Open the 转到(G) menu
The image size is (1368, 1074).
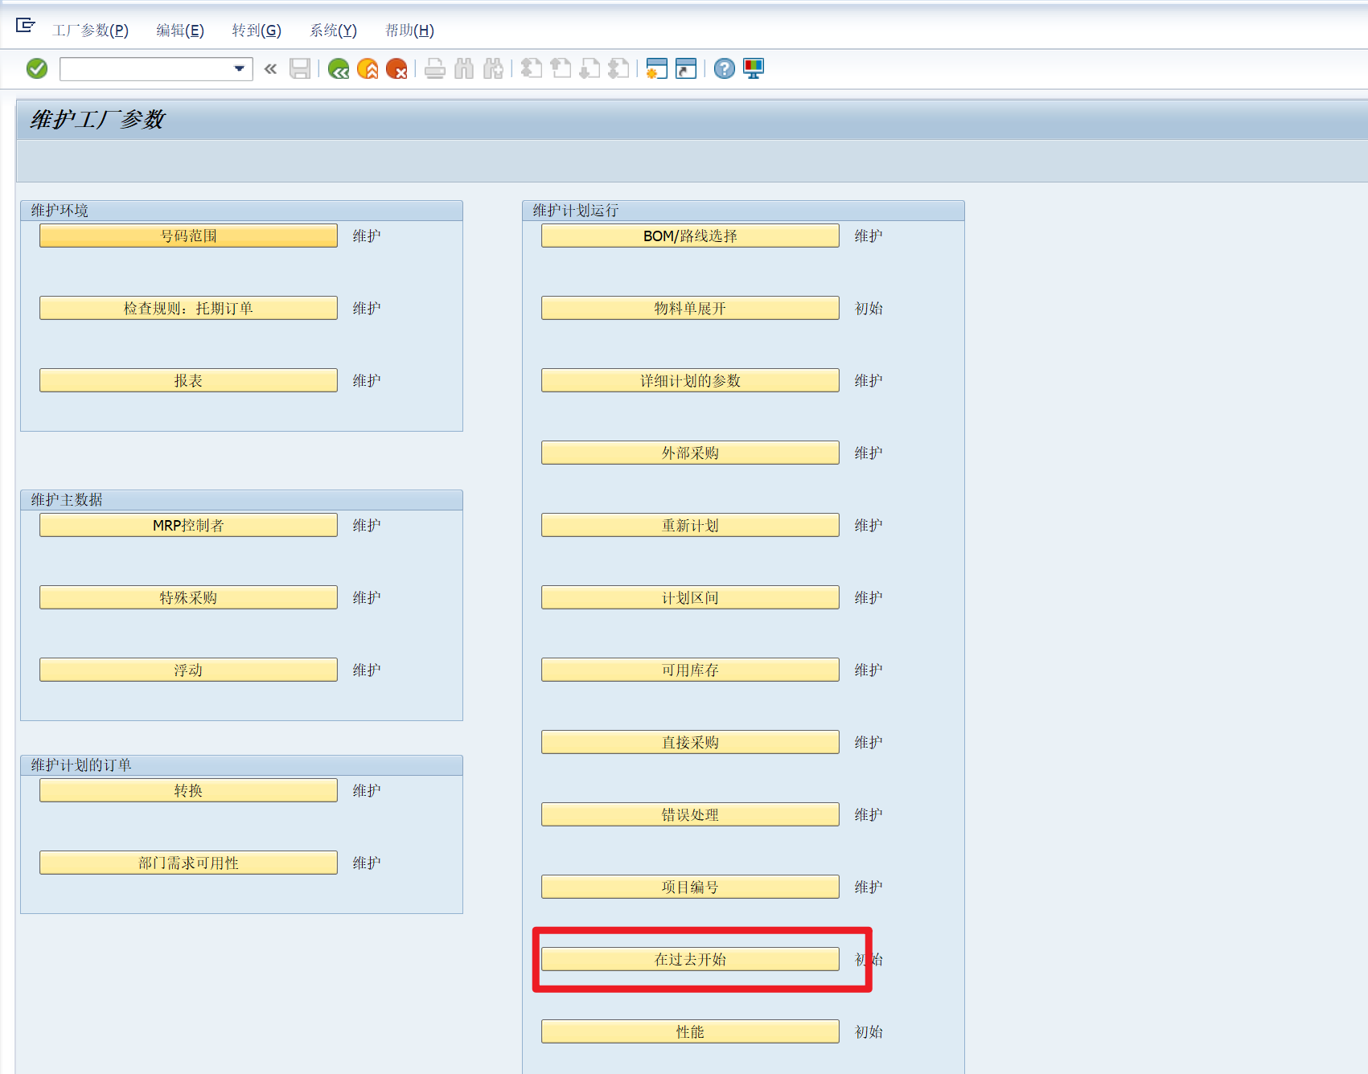point(257,31)
